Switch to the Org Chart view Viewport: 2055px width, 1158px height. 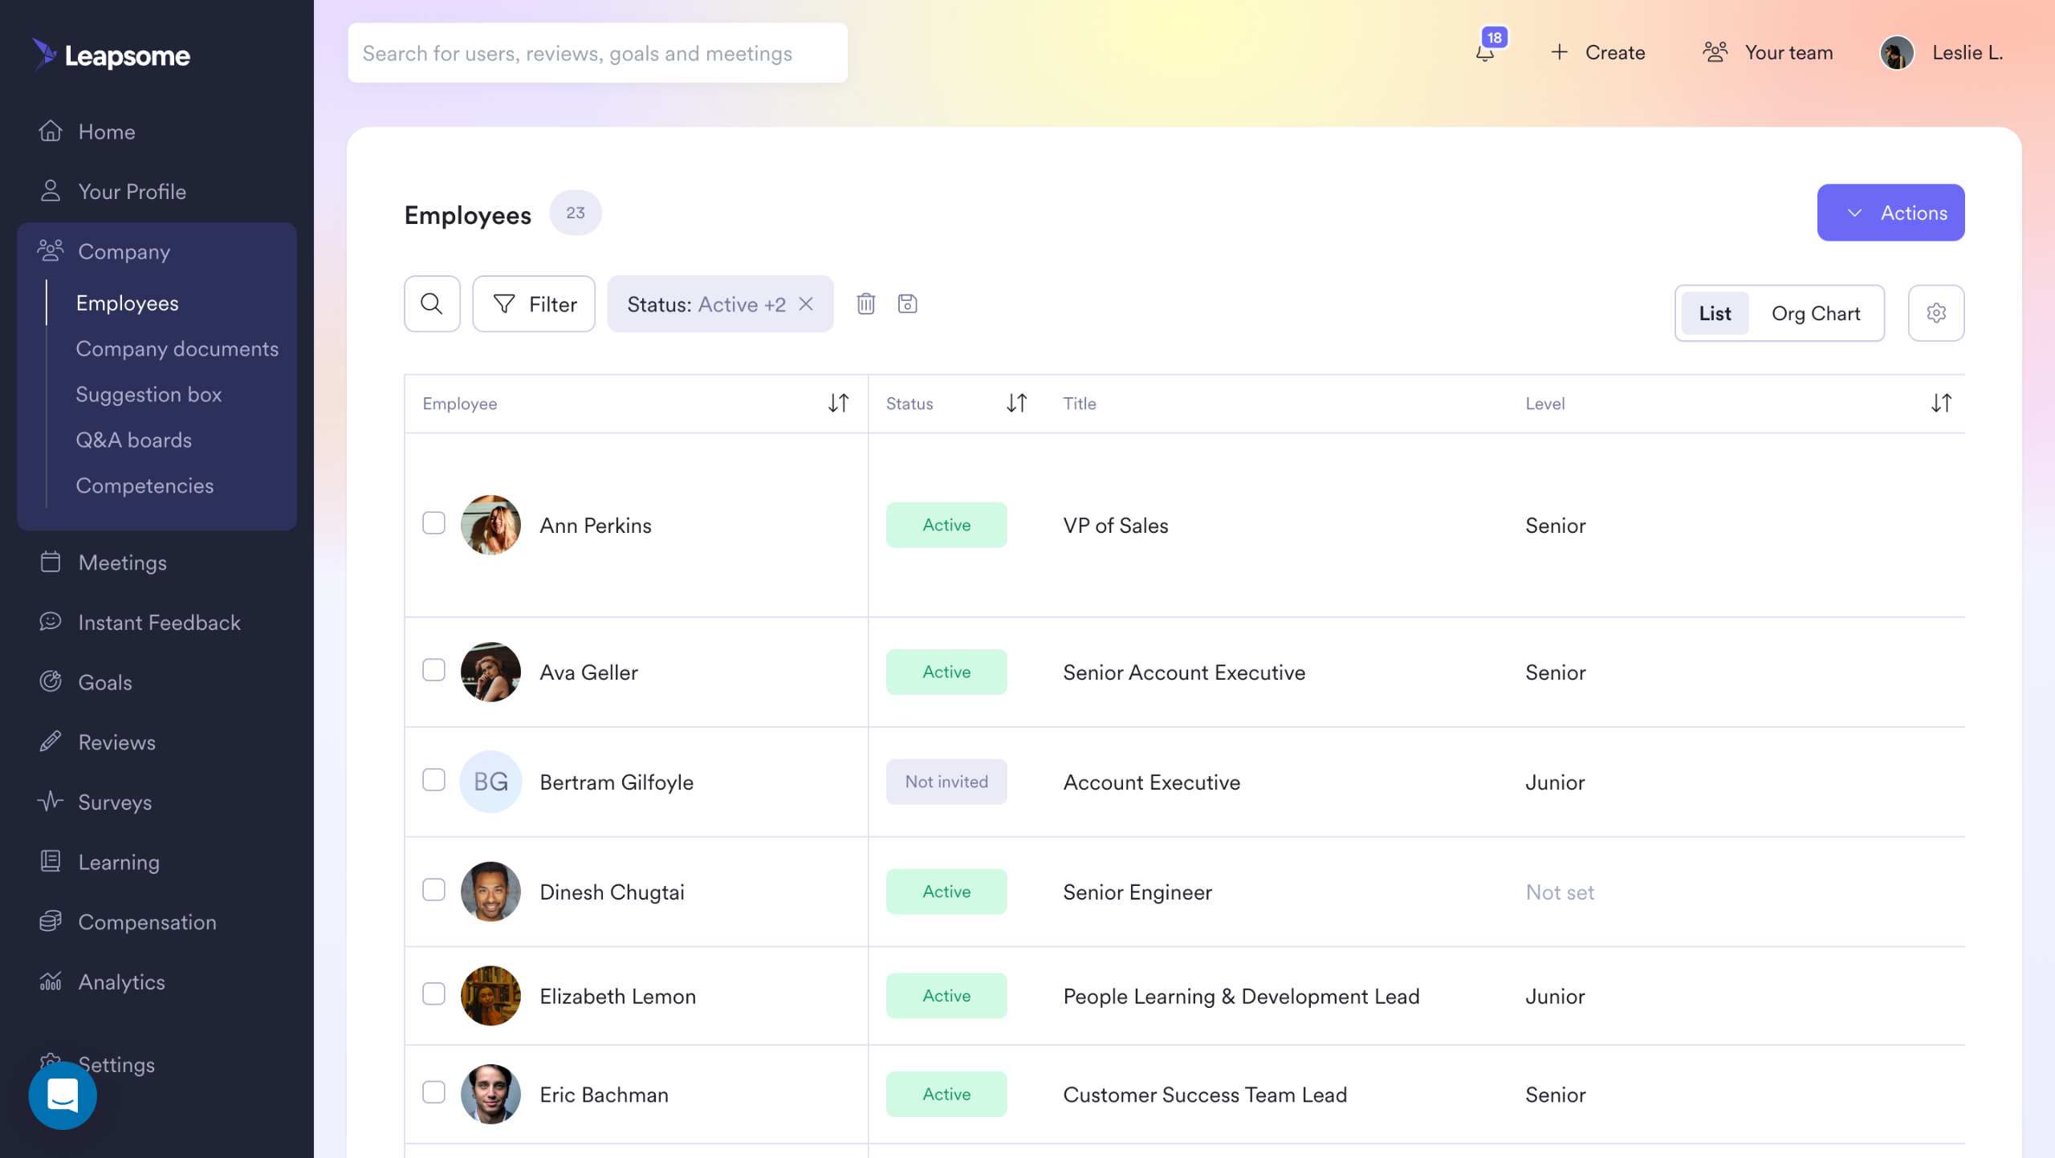[x=1816, y=314]
